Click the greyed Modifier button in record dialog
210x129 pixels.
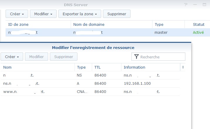pyautogui.click(x=36, y=57)
